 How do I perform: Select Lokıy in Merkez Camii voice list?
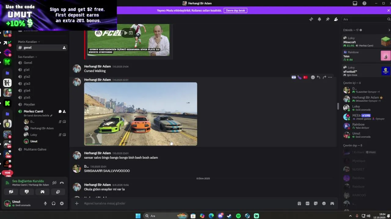[45, 135]
